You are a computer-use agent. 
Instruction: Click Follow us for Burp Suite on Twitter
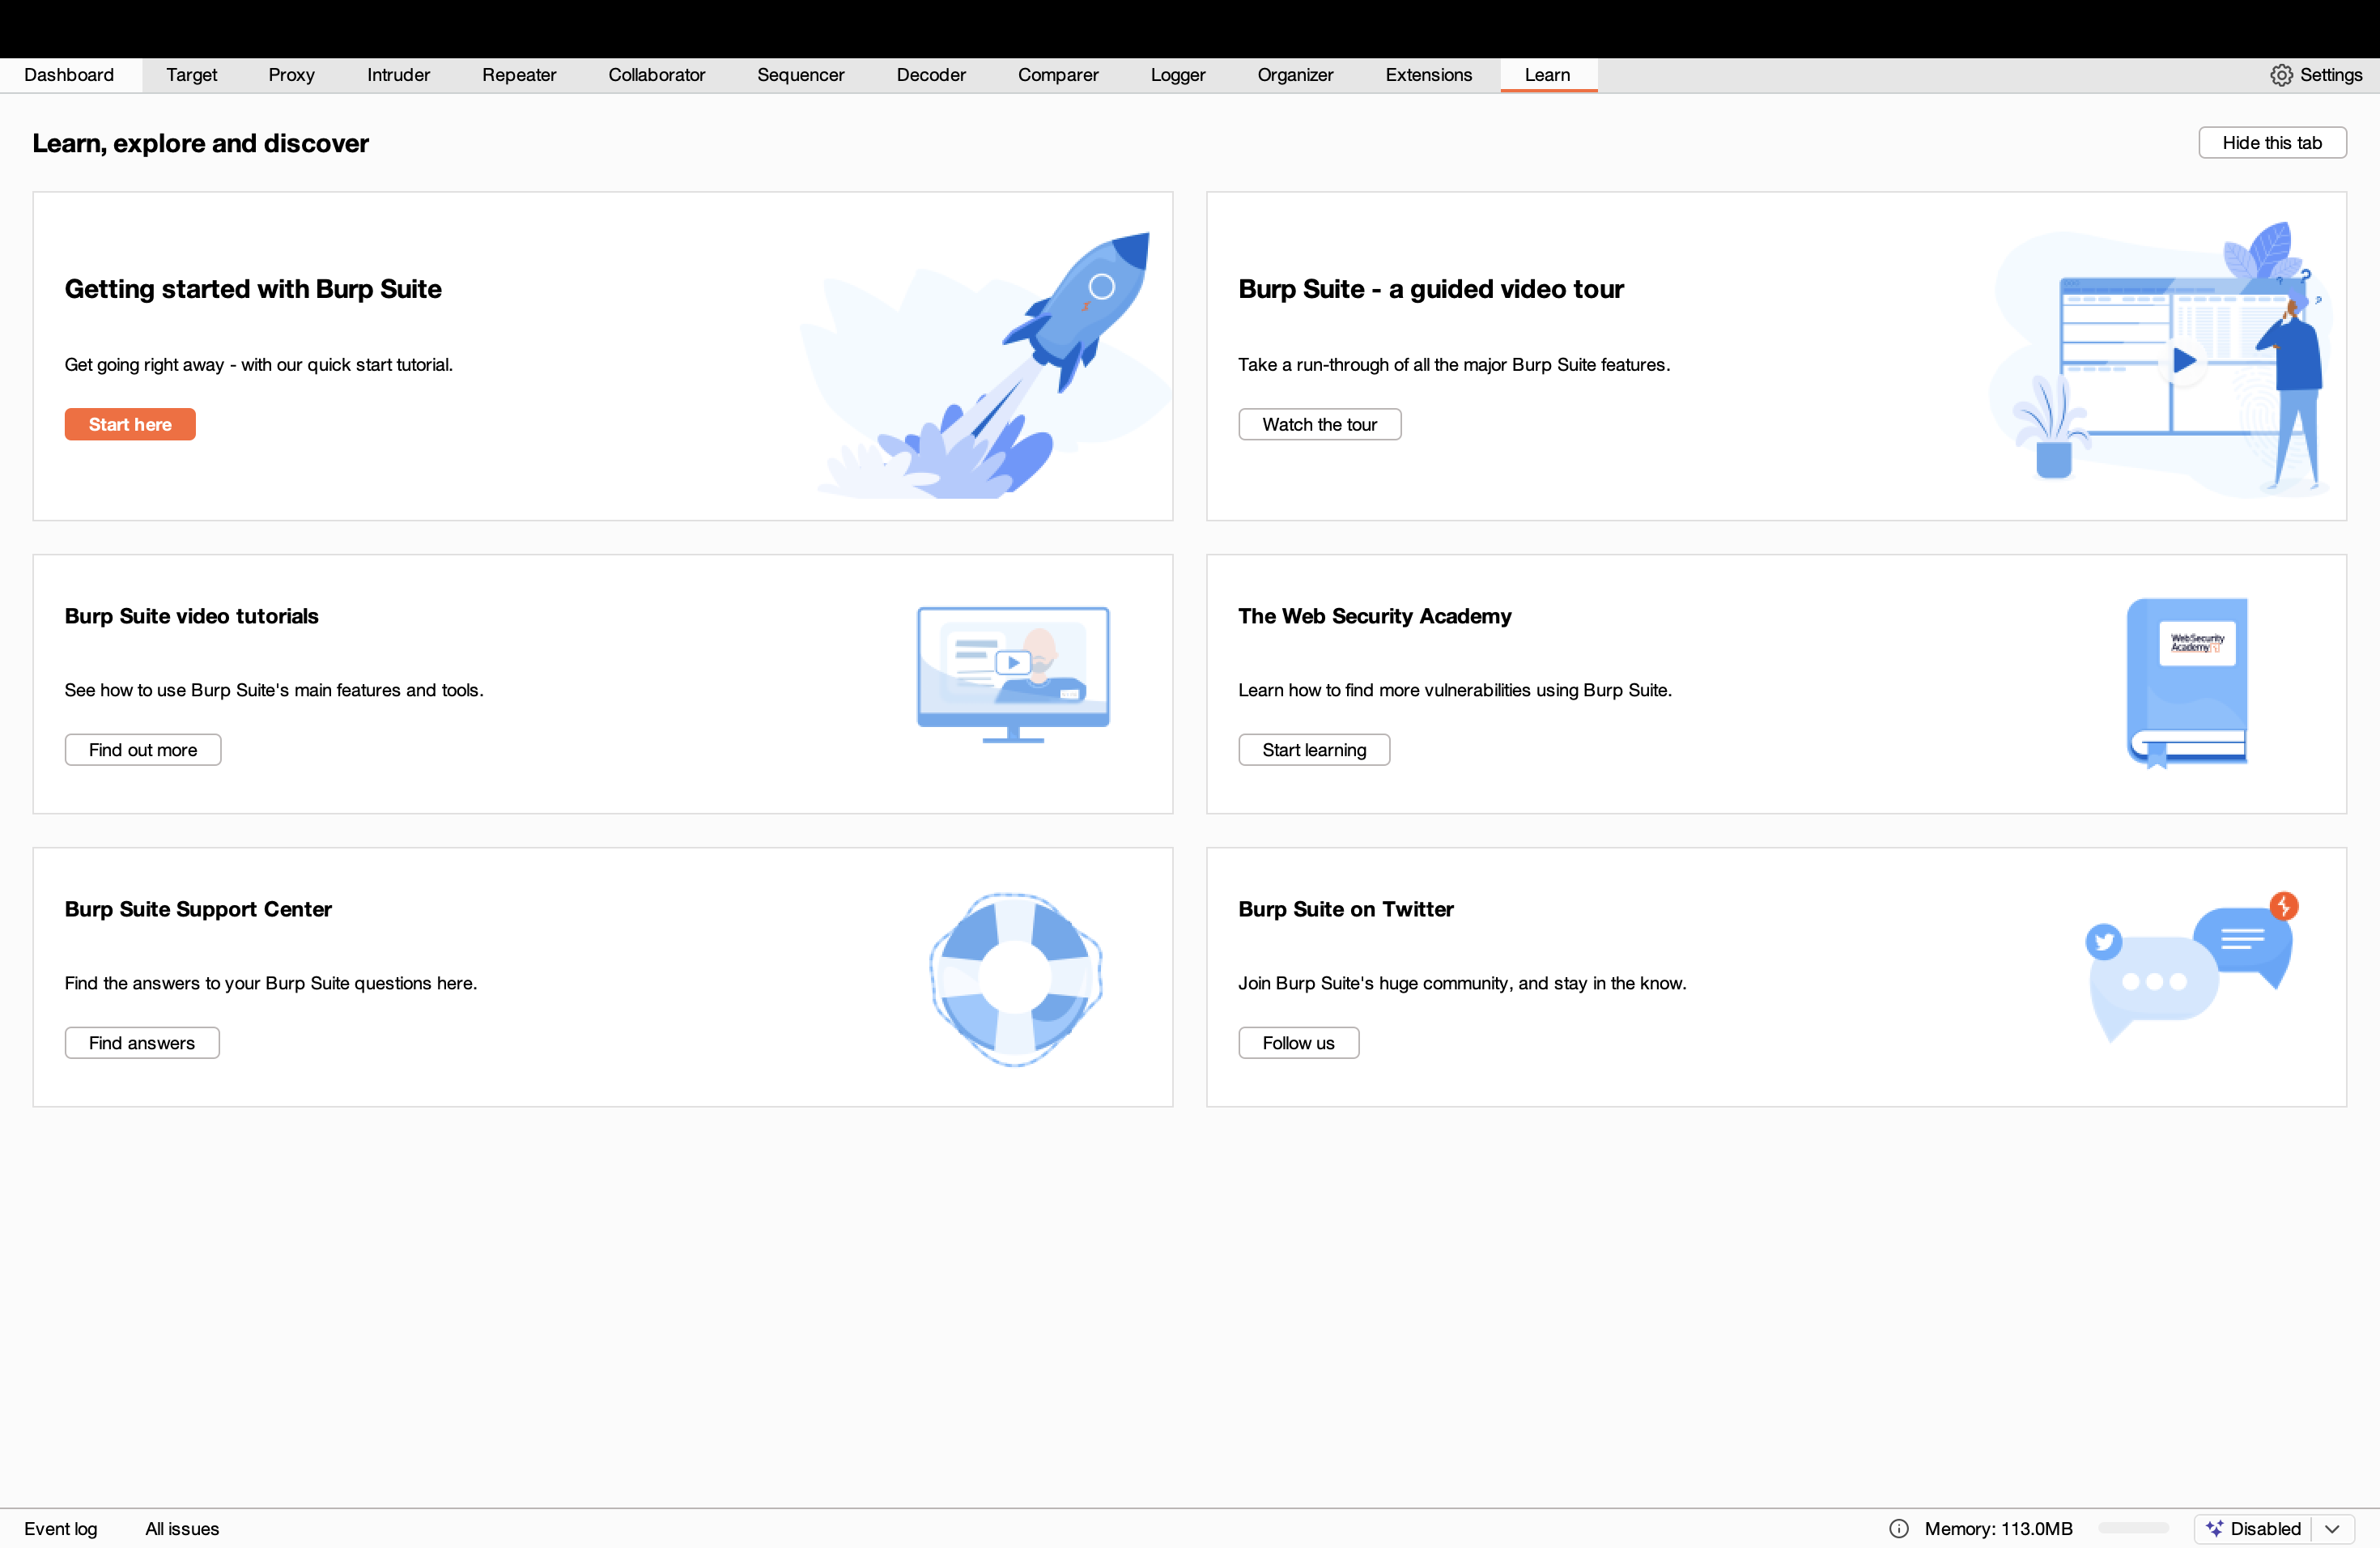point(1298,1042)
